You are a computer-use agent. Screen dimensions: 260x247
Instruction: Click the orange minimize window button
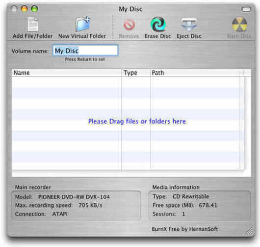24,9
